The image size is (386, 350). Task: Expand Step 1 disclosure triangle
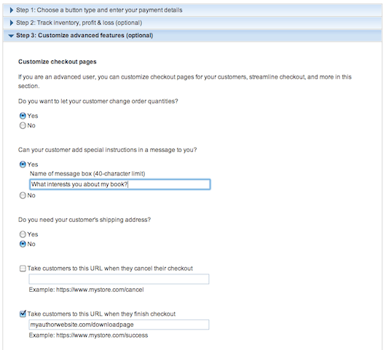[x=12, y=10]
